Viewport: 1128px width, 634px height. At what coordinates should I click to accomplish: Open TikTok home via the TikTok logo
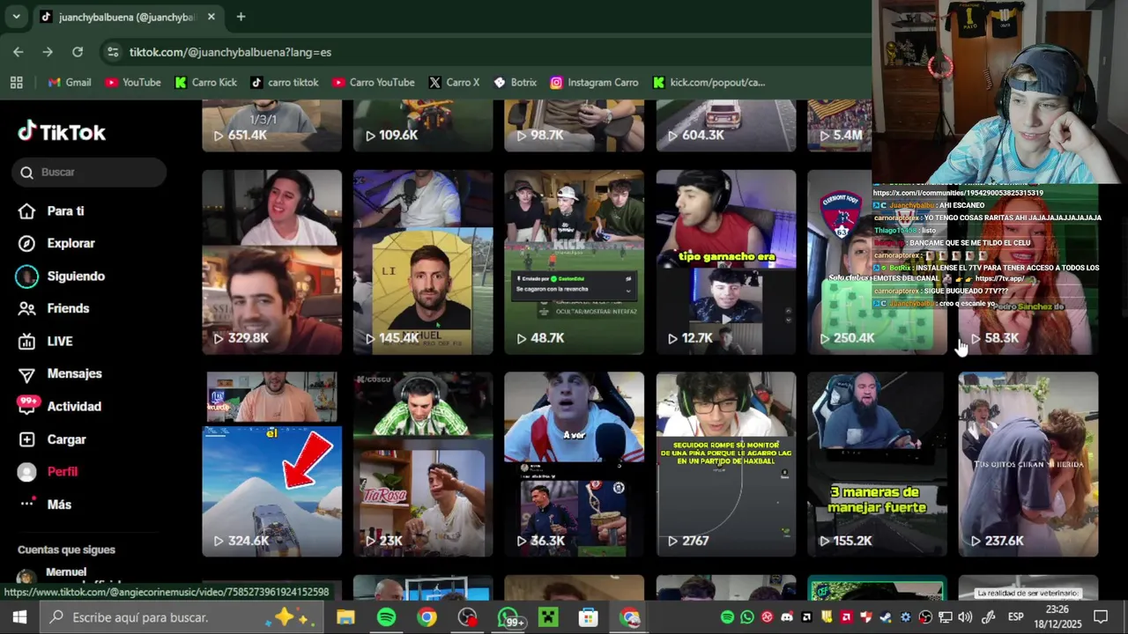(62, 132)
